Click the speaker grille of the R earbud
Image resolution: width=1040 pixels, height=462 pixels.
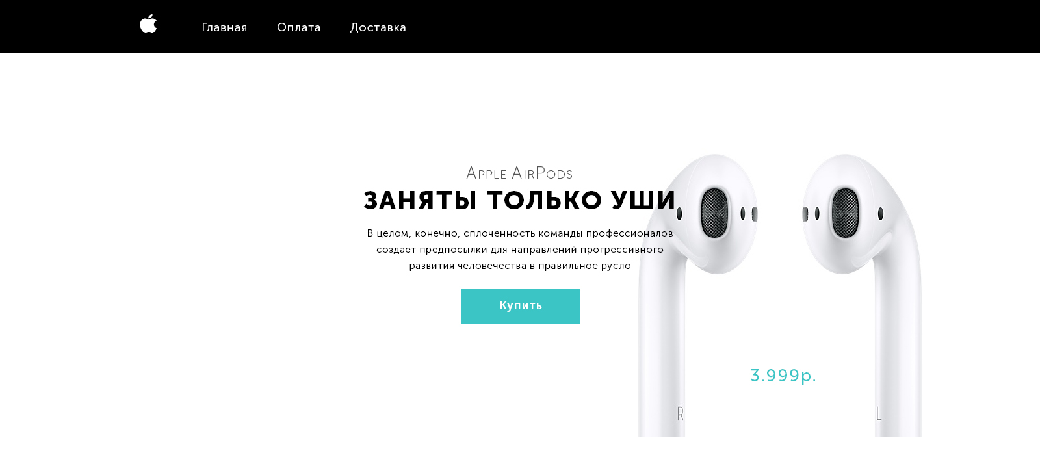[x=714, y=213]
